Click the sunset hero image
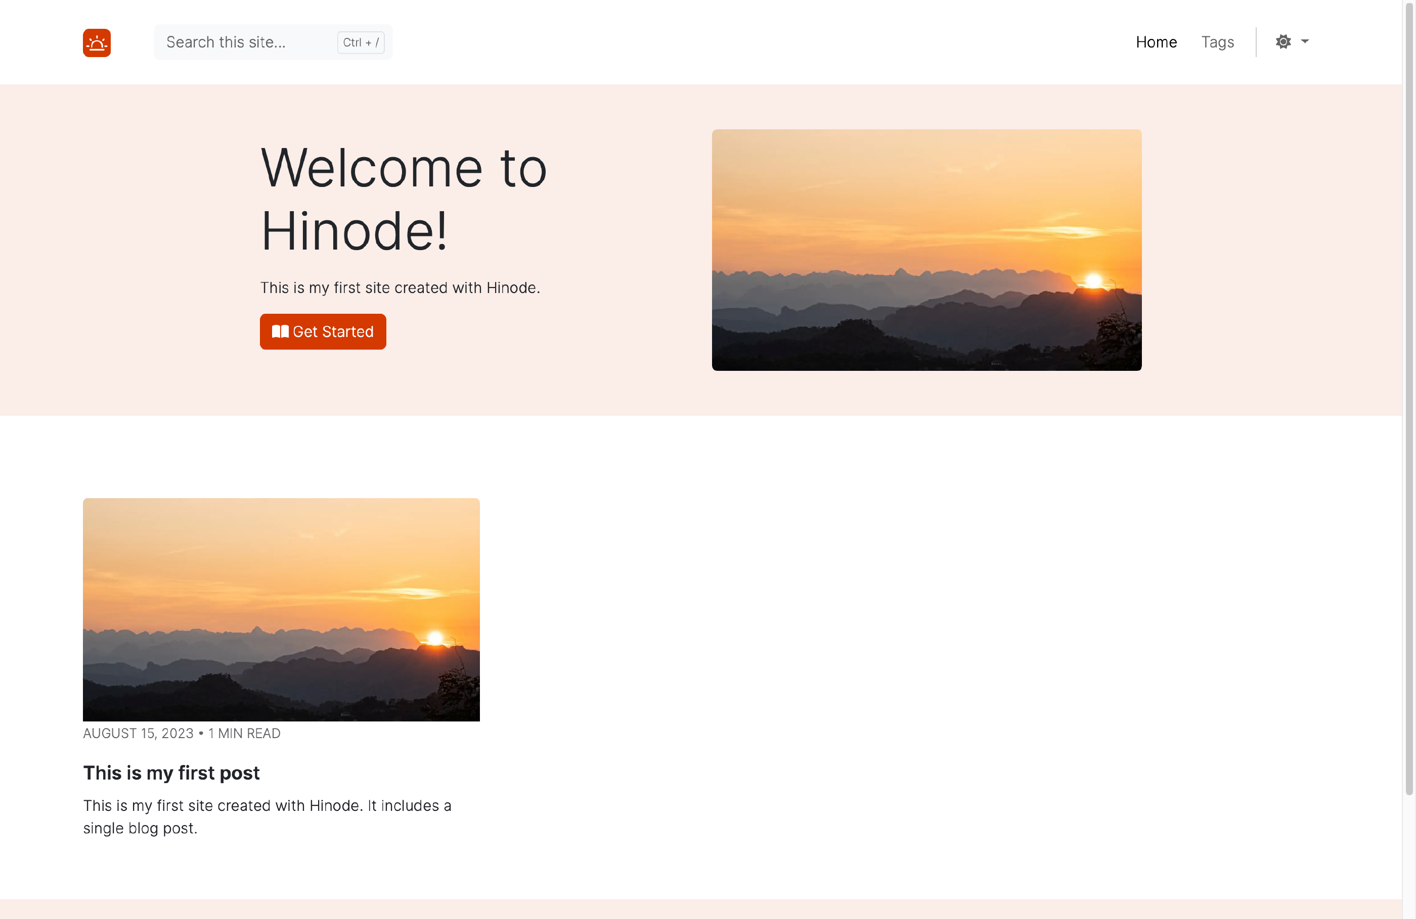Viewport: 1416px width, 919px height. (x=926, y=250)
